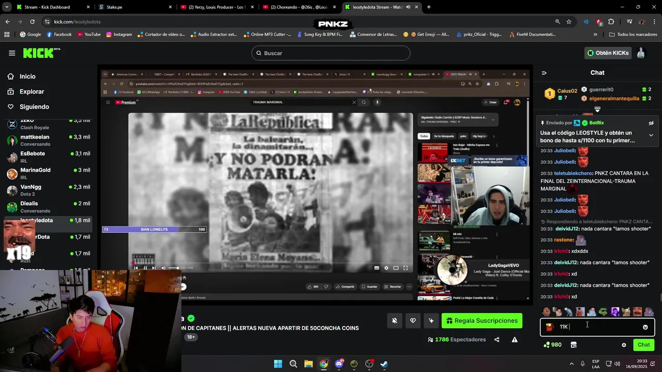Click Obtén KICKs button

[608, 53]
